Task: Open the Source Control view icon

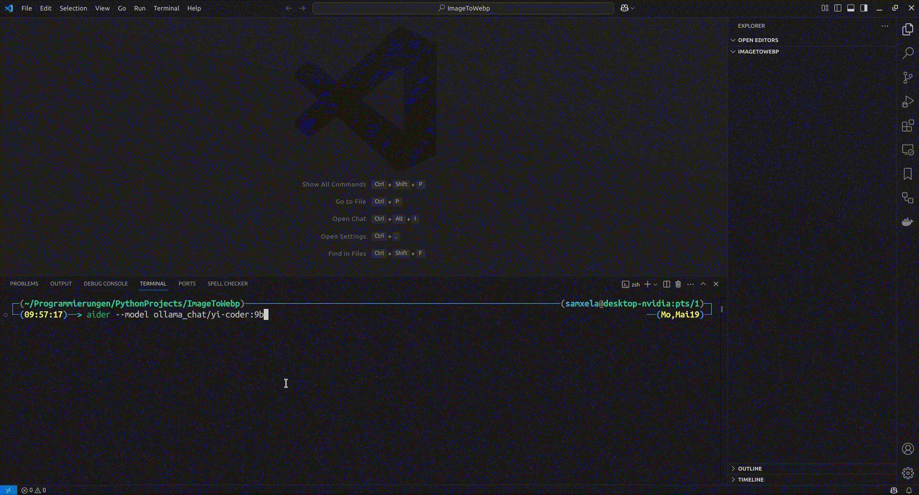Action: 908,77
